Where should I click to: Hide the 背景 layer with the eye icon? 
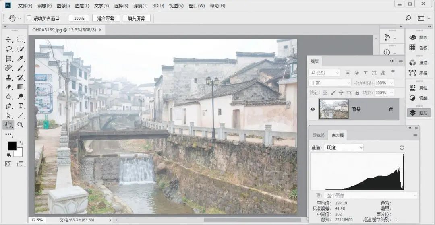coord(313,109)
